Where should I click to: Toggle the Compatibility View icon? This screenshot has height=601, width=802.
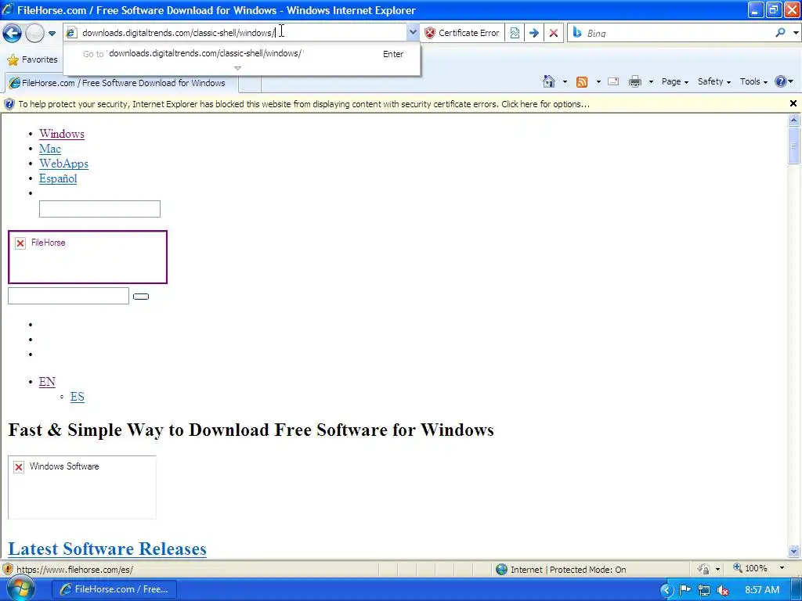coord(515,33)
